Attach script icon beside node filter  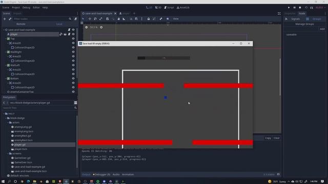click(76, 19)
